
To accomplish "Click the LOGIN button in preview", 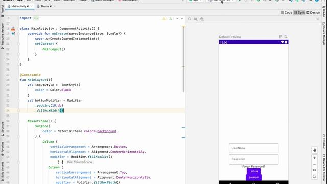I will pos(253,172).
